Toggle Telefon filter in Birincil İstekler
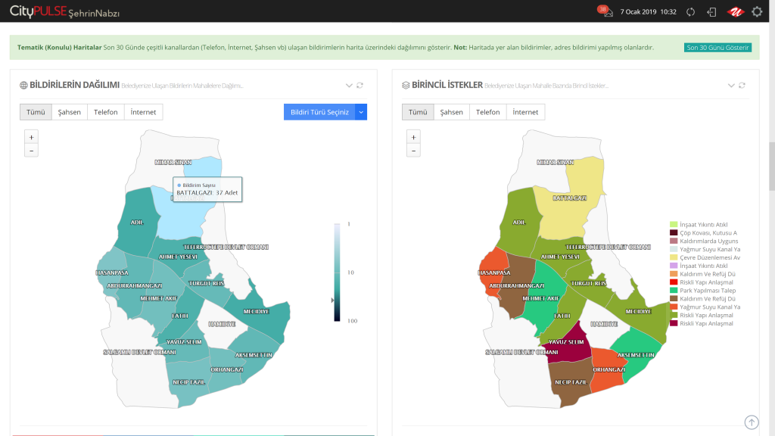The image size is (775, 436). 487,112
